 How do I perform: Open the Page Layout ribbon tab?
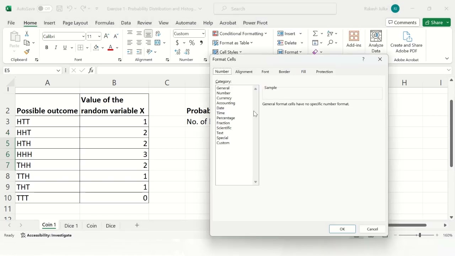pyautogui.click(x=75, y=23)
